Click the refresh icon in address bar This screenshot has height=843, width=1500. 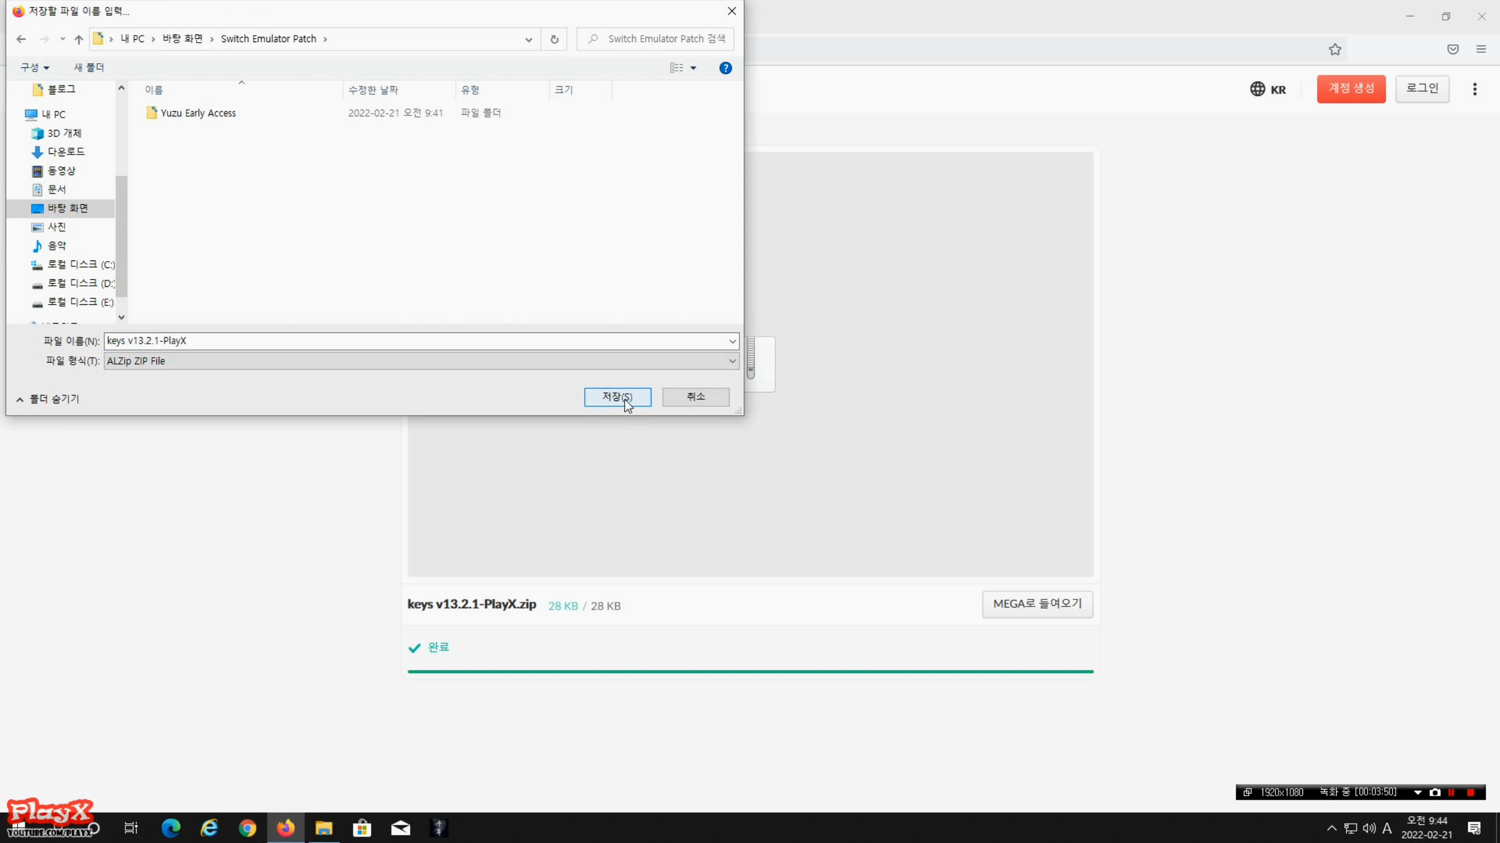tap(554, 39)
